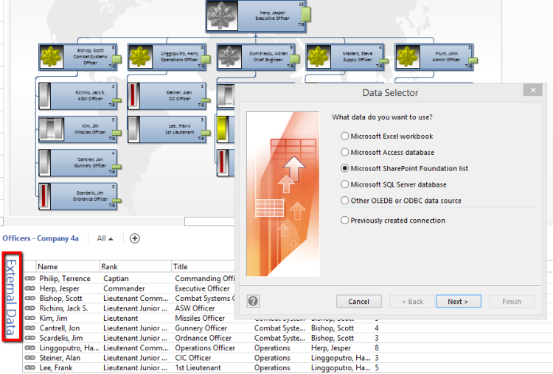Click link icon for Linggoputro row
553x374 pixels.
coord(30,348)
